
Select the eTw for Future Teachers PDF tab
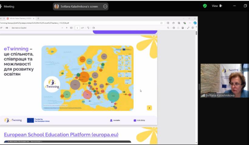point(20,19)
